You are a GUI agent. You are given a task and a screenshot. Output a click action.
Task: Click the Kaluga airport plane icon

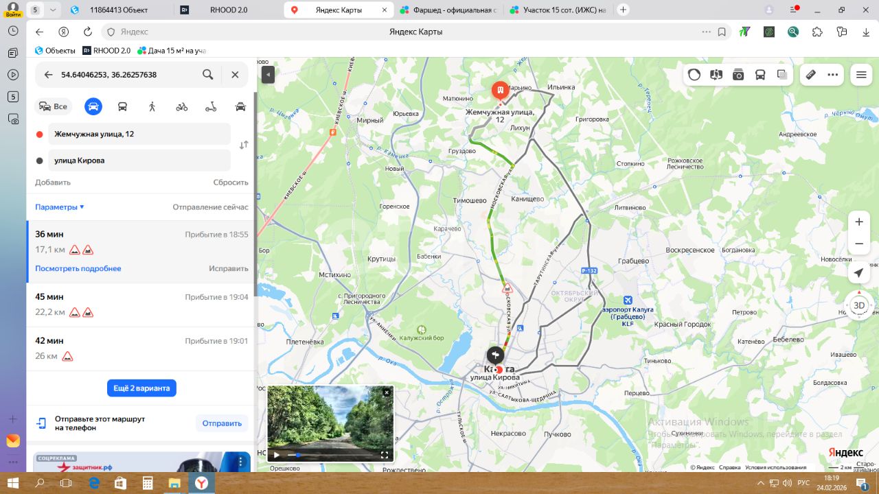[x=628, y=300]
